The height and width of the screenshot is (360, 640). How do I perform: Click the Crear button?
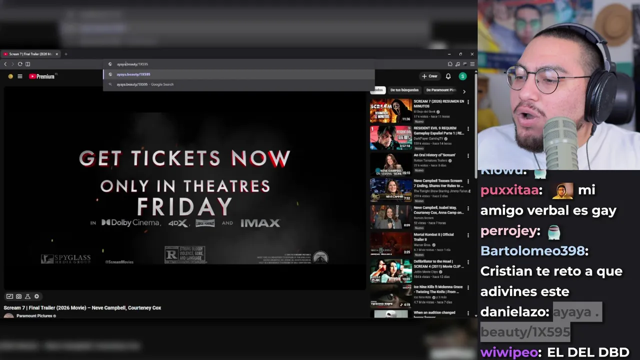pos(429,76)
